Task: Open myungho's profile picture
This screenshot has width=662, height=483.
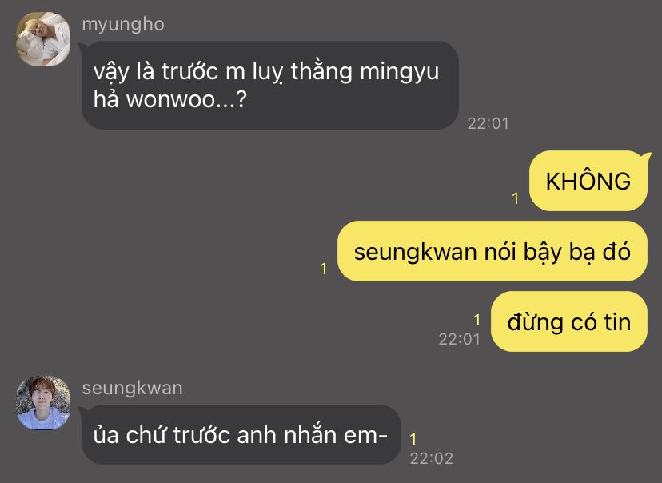Action: (x=43, y=39)
